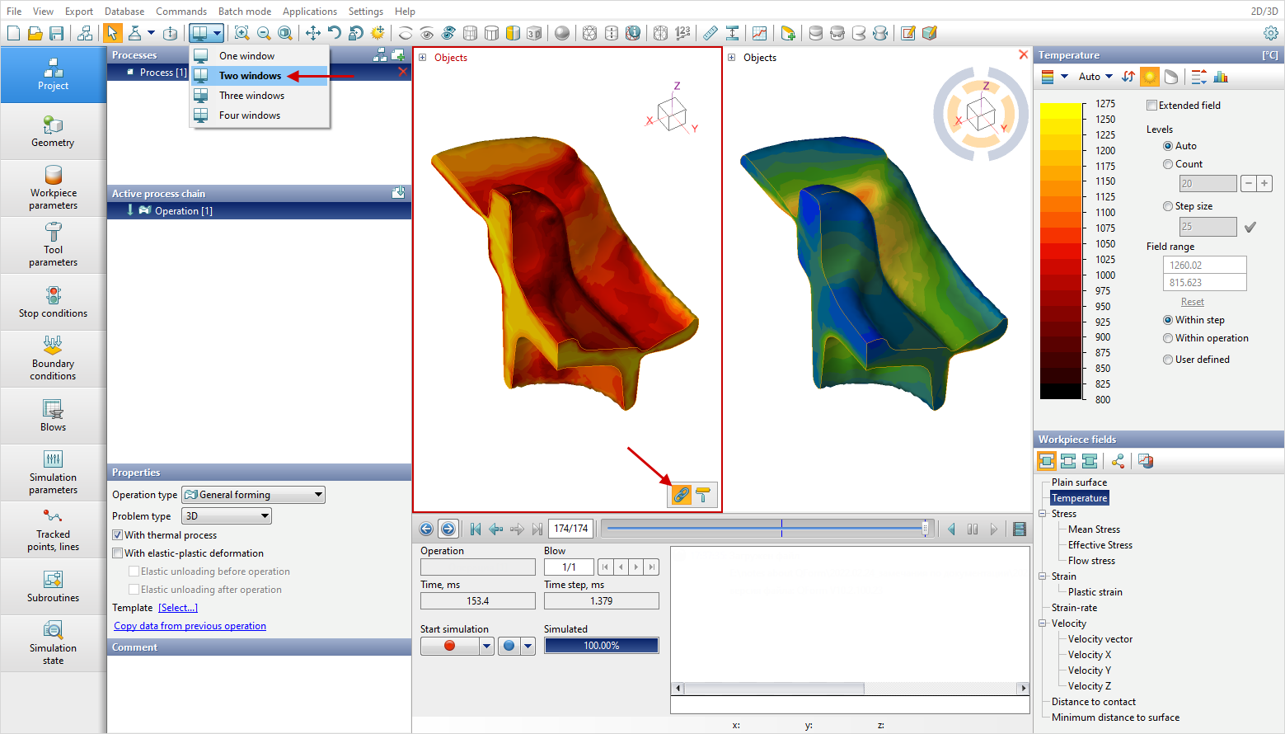Click the save floppy disk icon
Image resolution: width=1285 pixels, height=734 pixels.
57,33
